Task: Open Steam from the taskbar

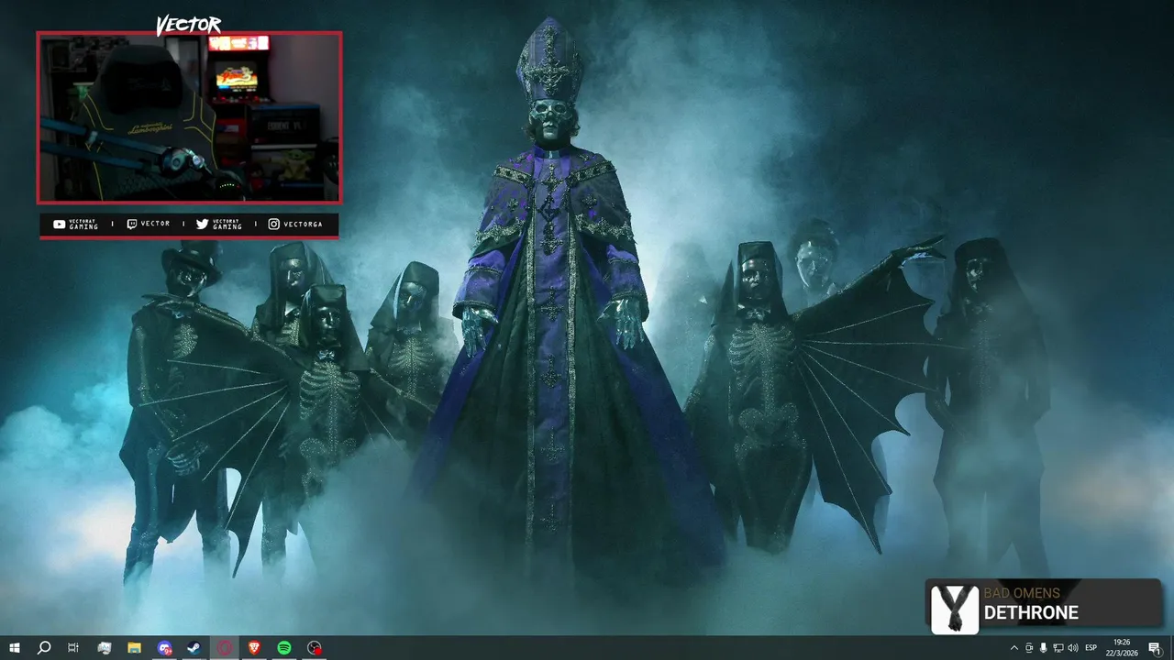Action: [x=194, y=648]
